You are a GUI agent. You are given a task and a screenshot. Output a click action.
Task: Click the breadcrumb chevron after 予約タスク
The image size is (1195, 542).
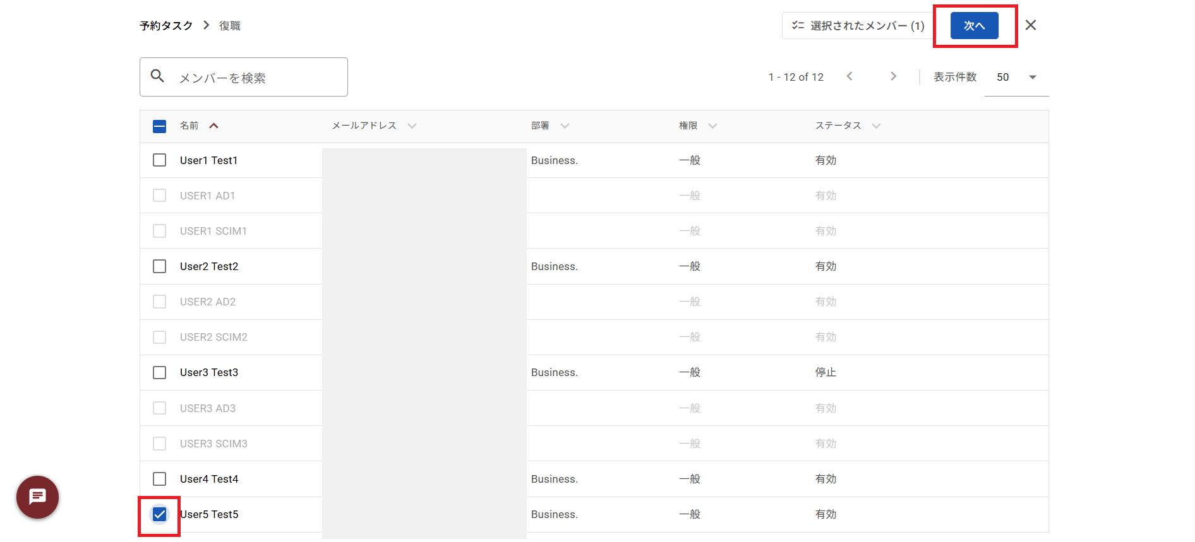(x=207, y=25)
